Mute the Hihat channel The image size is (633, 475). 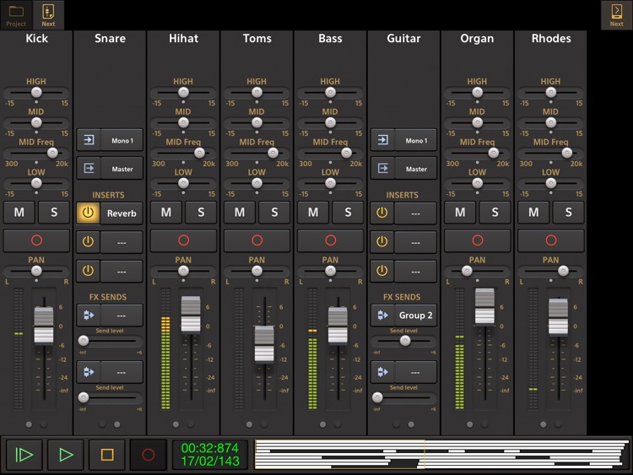[166, 213]
